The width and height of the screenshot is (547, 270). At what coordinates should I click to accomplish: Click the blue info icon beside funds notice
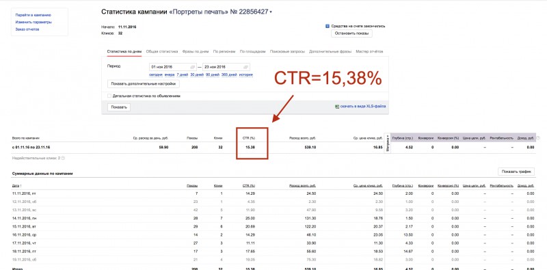328,26
